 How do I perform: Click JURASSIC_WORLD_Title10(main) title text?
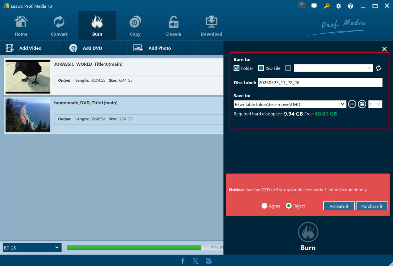point(88,64)
